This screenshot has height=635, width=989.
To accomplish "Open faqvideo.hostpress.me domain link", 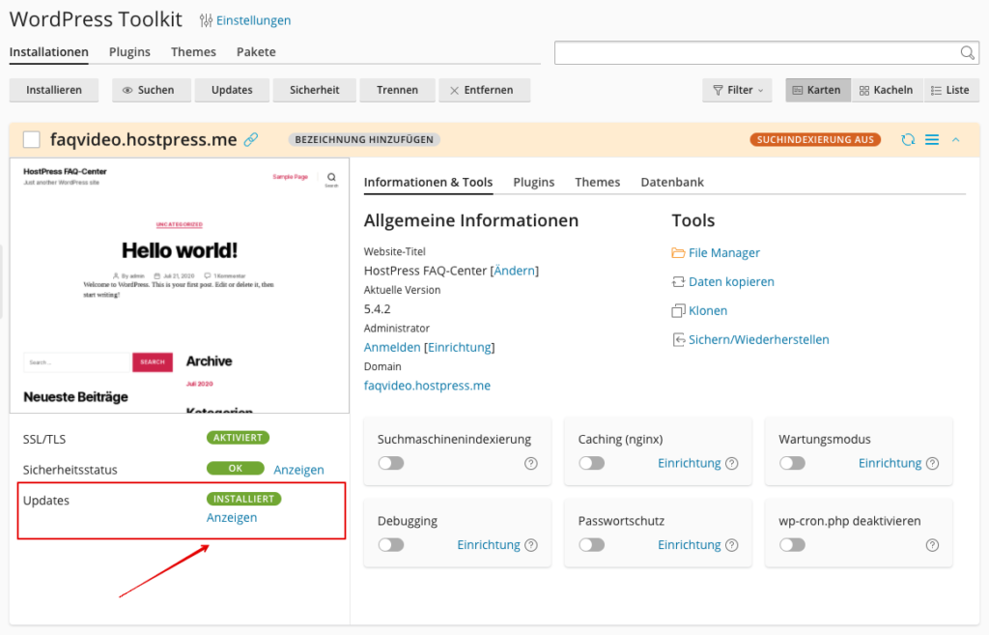I will (427, 386).
